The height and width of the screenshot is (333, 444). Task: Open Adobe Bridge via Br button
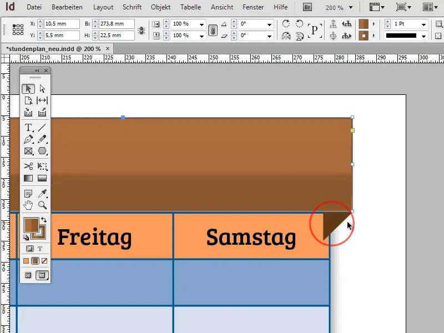point(307,7)
